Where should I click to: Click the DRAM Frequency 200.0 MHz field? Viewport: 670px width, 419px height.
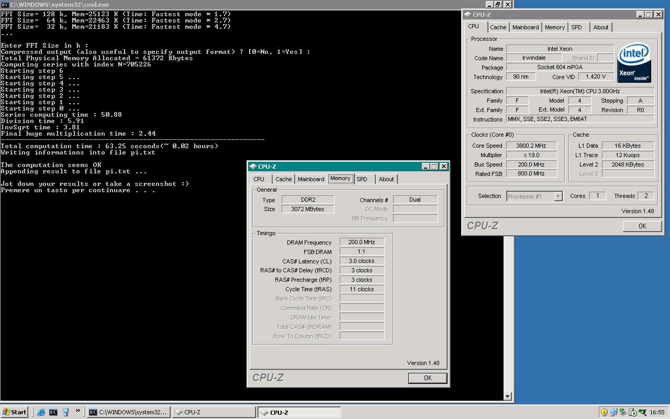pyautogui.click(x=362, y=242)
